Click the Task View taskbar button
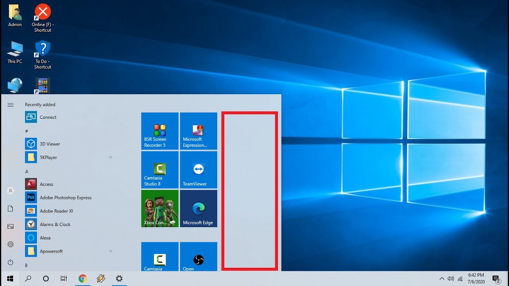This screenshot has height=286, width=509. pos(64,278)
